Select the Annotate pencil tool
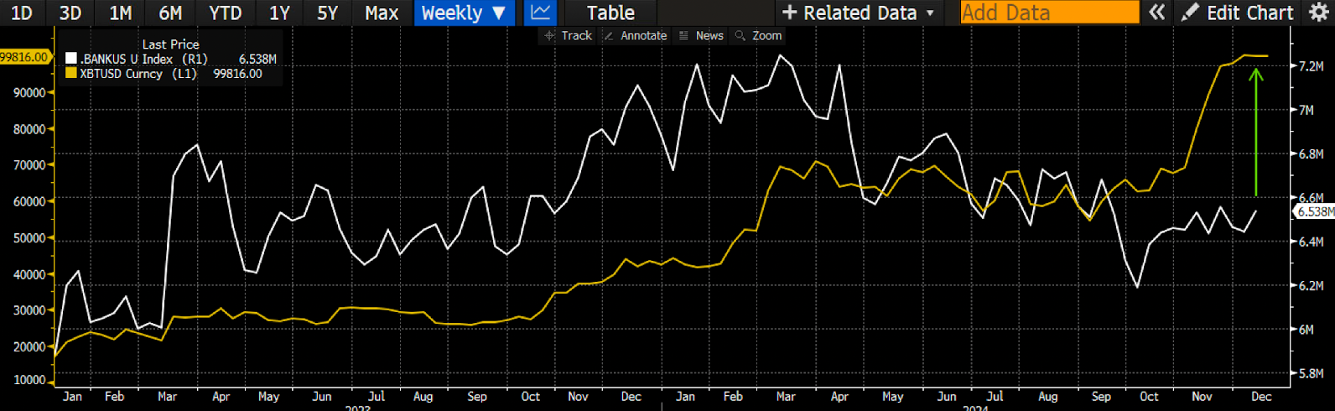Image resolution: width=1335 pixels, height=411 pixels. click(x=635, y=35)
